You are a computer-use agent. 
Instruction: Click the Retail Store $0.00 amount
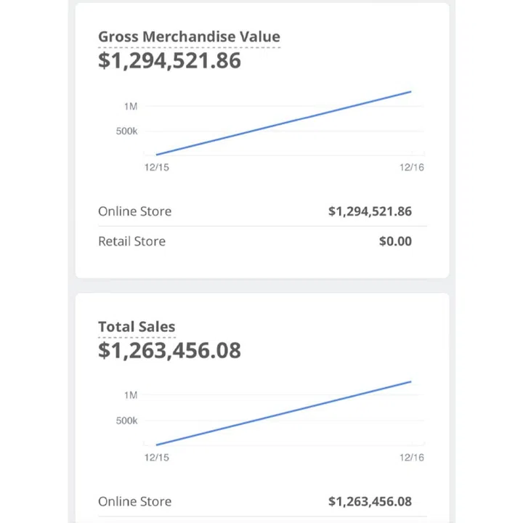[x=395, y=241]
